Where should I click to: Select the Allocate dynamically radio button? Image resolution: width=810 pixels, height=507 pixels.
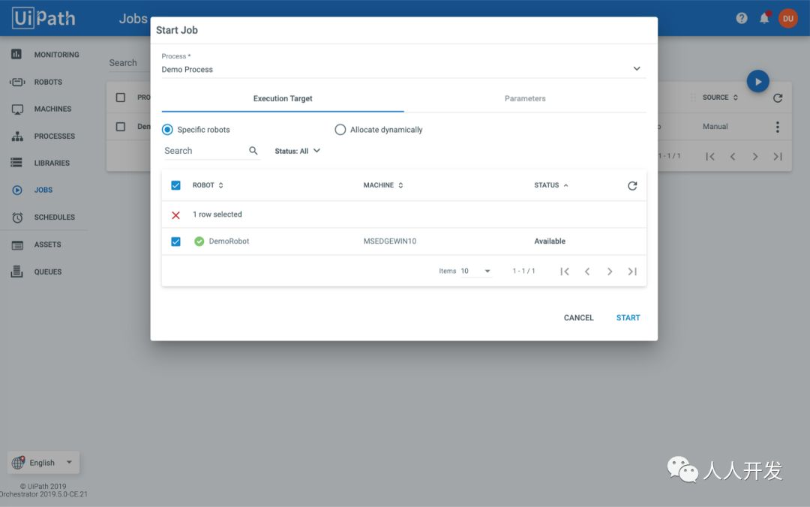pyautogui.click(x=340, y=130)
